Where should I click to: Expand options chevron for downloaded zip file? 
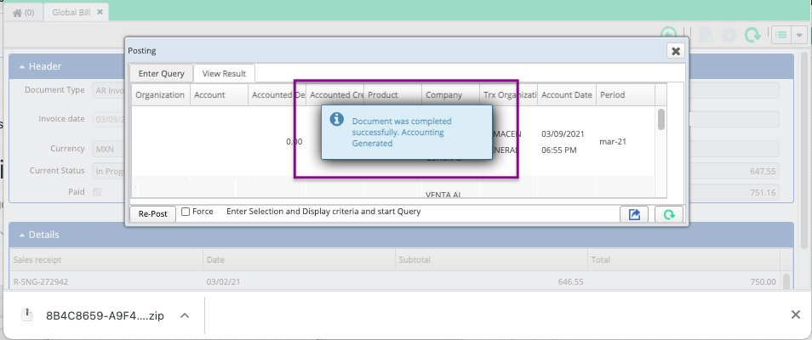pos(185,315)
